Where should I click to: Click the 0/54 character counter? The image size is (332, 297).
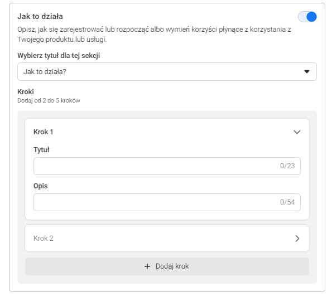pyautogui.click(x=287, y=202)
